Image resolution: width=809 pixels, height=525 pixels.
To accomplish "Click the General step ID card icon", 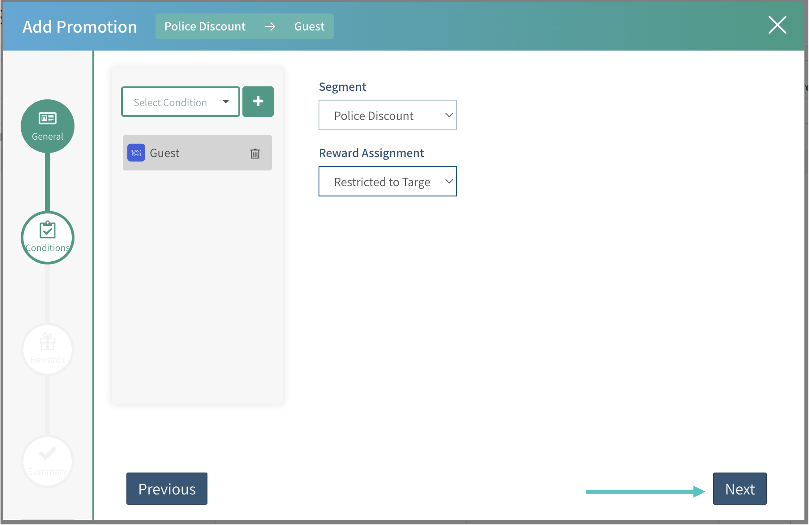I will pos(47,118).
